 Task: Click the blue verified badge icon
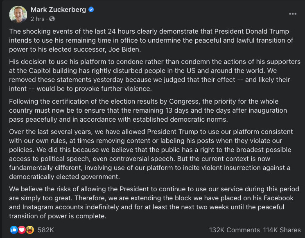(91, 9)
